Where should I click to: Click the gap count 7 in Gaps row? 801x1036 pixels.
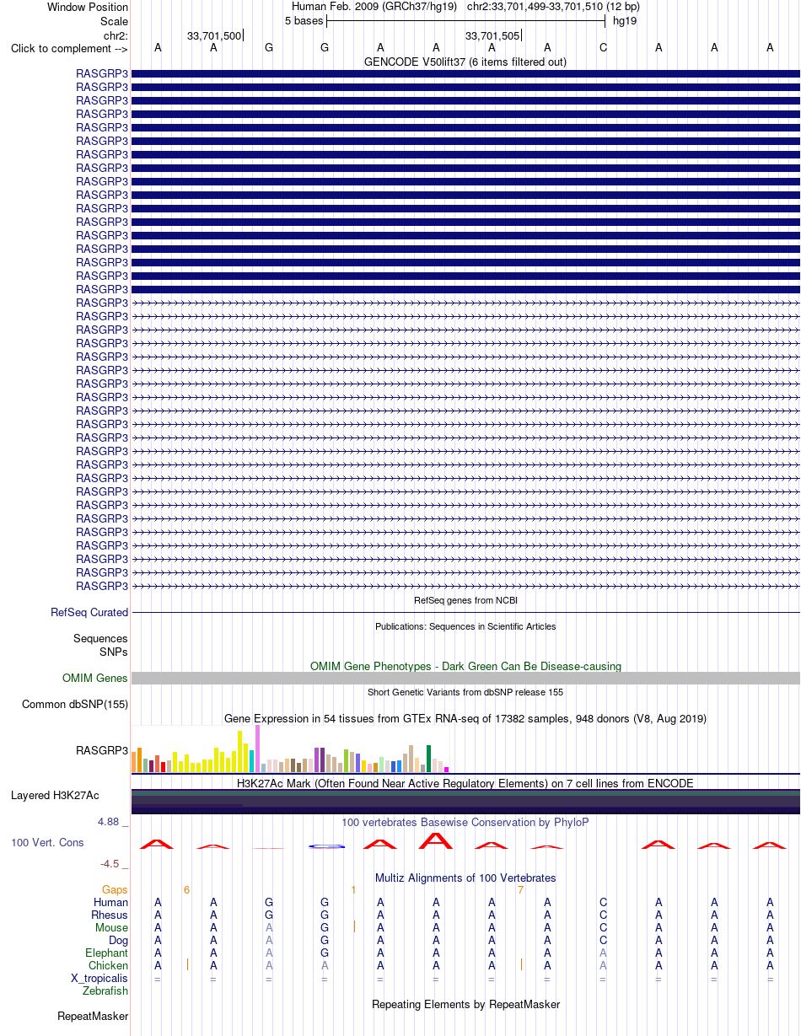coord(521,889)
